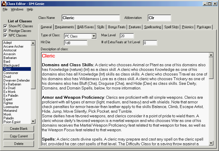
Task: Switch to the Skills tab
Action: (101, 27)
